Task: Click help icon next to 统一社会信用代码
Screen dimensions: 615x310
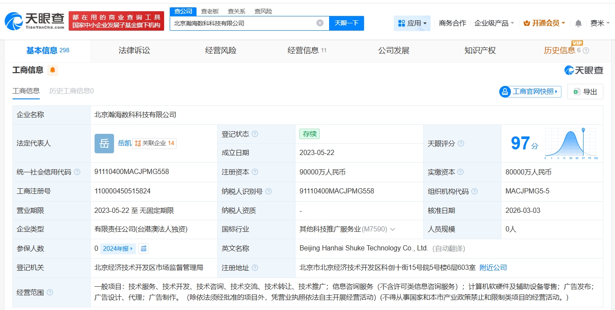Action: click(77, 172)
